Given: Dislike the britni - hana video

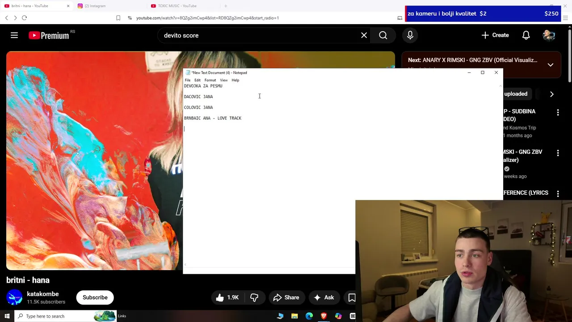Looking at the screenshot, I should click(254, 297).
